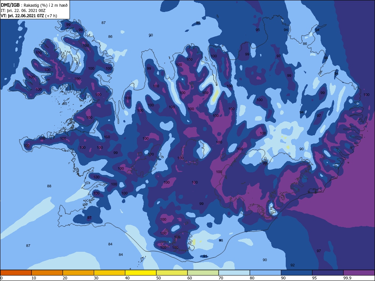
Task: Pick the '30' legend scale label
Action: click(x=96, y=278)
